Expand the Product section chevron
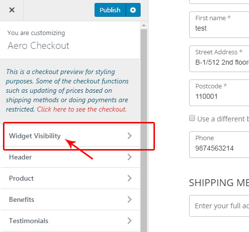Image resolution: width=249 pixels, height=232 pixels. pos(130,178)
